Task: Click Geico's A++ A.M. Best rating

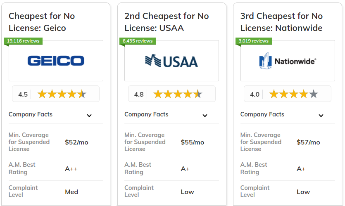Action: click(71, 168)
